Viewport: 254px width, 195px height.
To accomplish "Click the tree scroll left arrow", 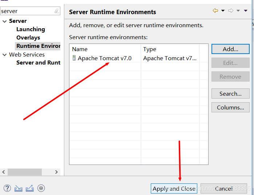I will click(x=4, y=172).
